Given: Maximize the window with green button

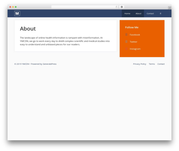Looking at the screenshot, I should click(16, 7).
